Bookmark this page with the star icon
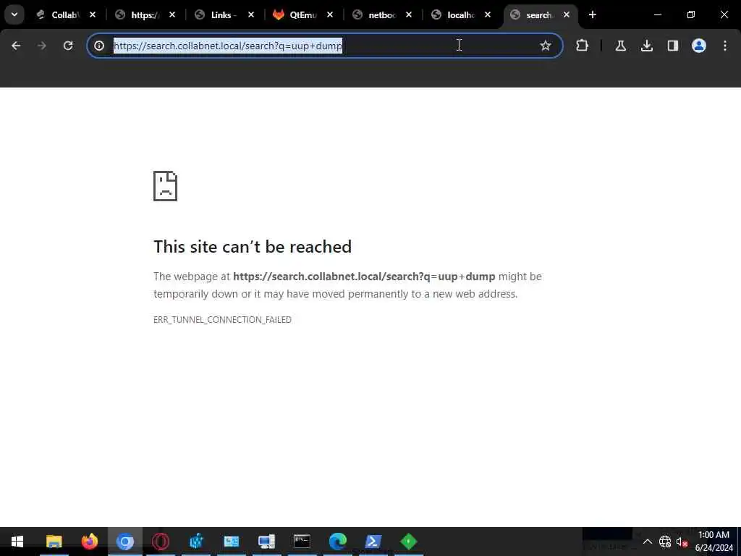Image resolution: width=741 pixels, height=556 pixels. pos(546,46)
